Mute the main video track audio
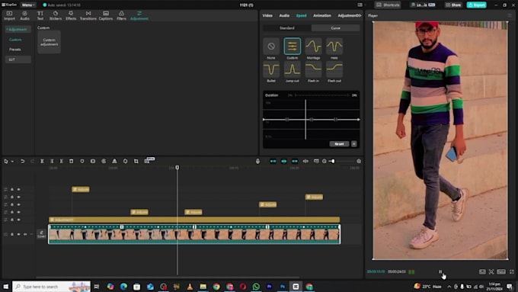 25,235
